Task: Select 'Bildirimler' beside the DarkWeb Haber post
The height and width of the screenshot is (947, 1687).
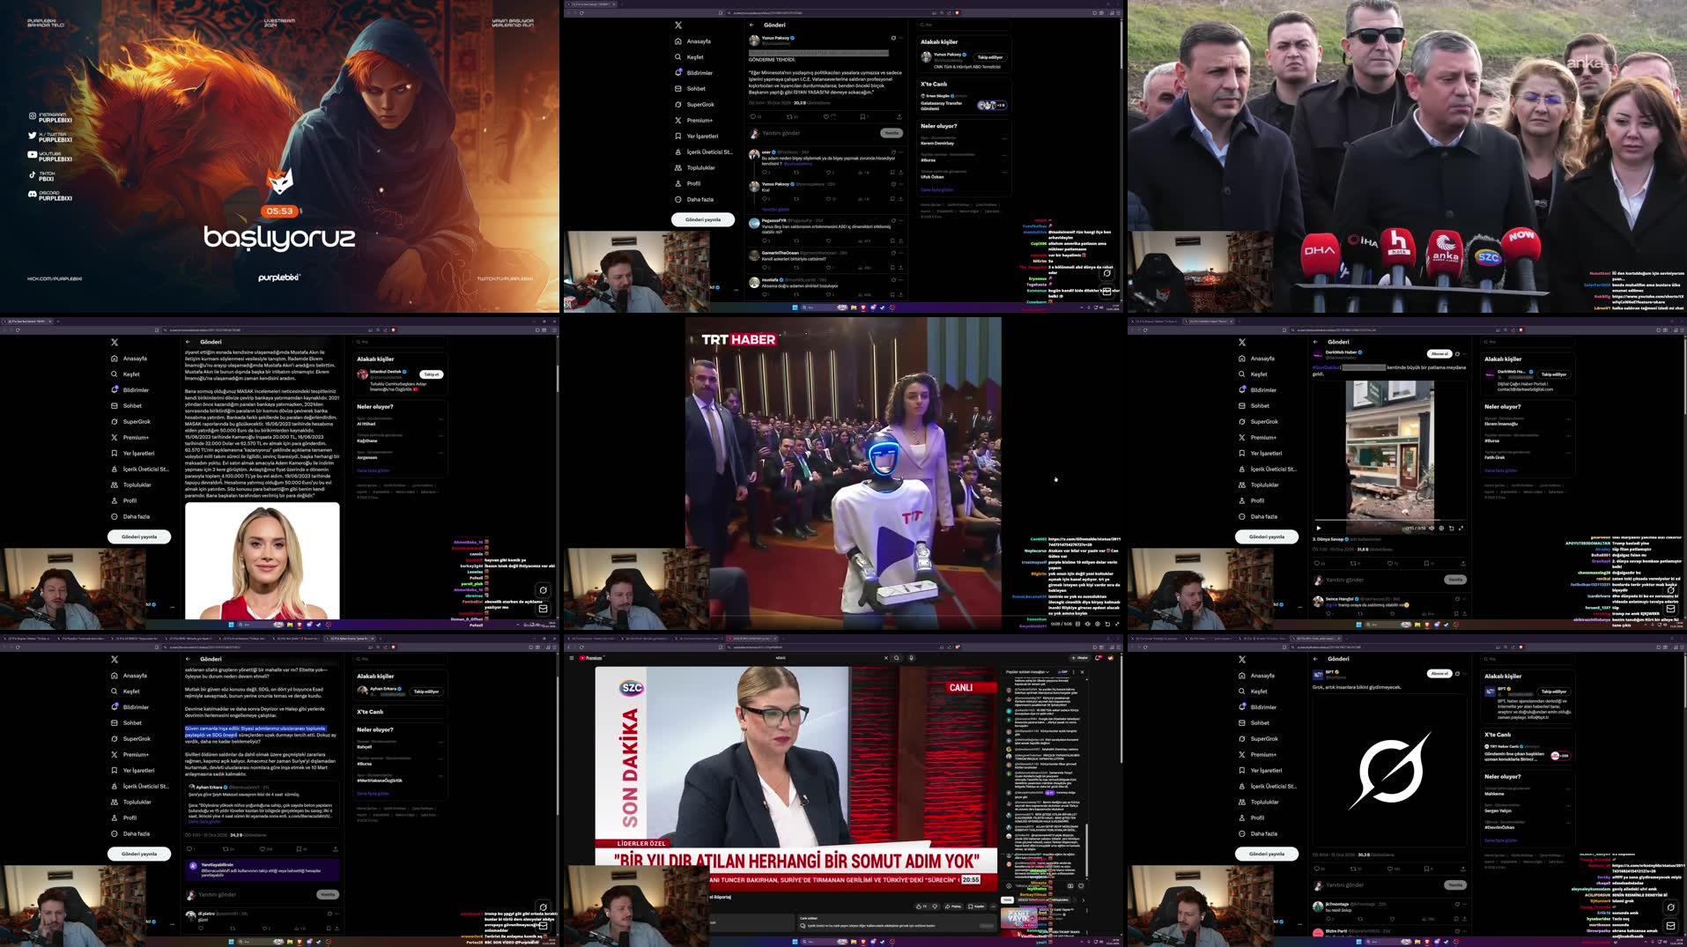Action: (x=1262, y=390)
